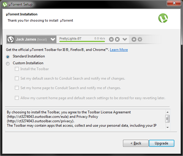Click the Jack James (local) label
Image resolution: width=183 pixels, height=156 pixels.
coord(31,39)
